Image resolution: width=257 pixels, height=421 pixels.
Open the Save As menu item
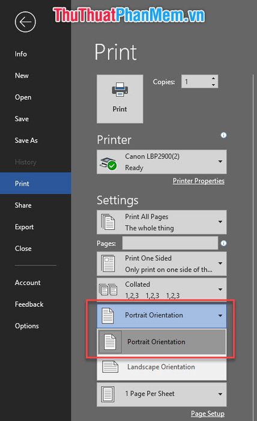tap(26, 140)
